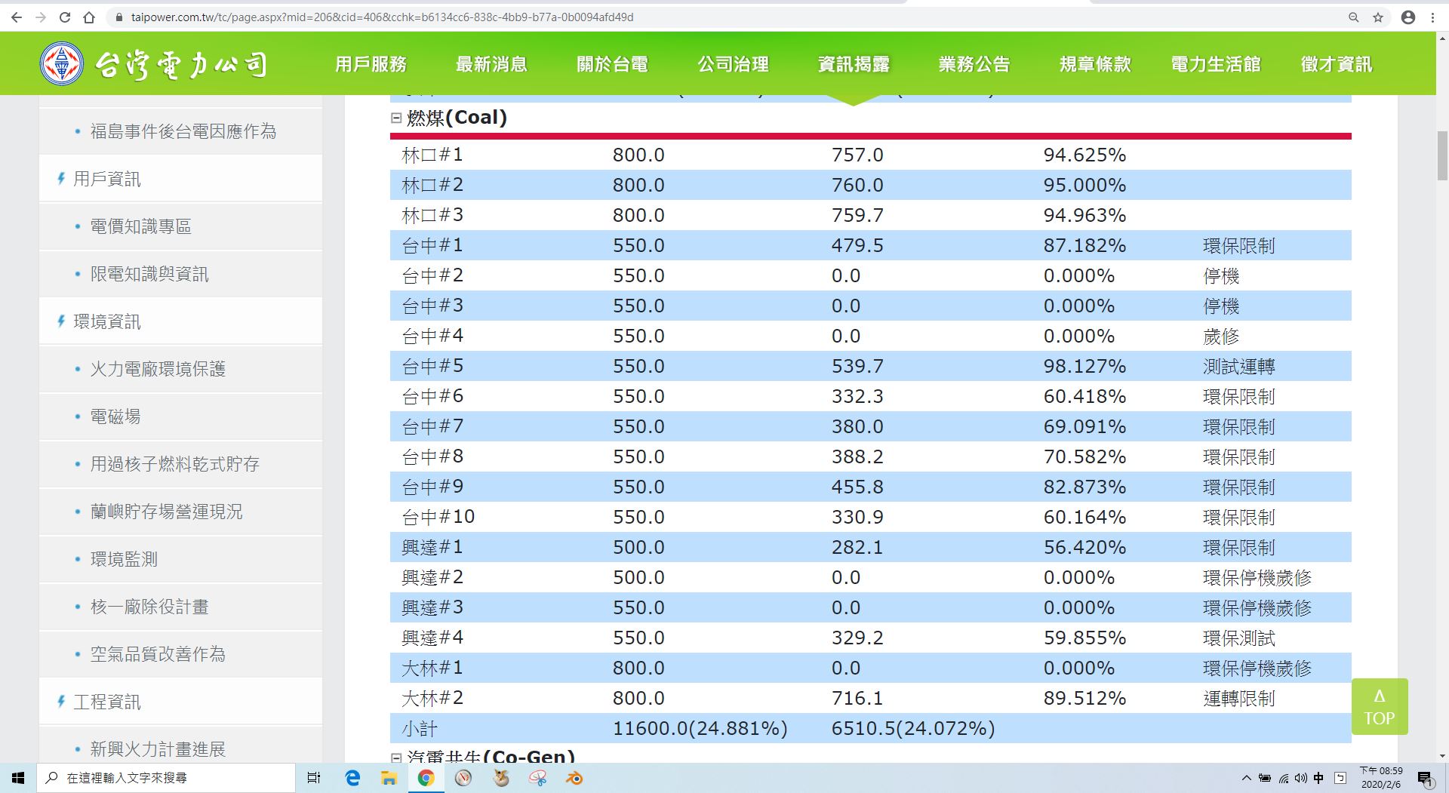Open the browser zoom magnifier icon

[1354, 17]
